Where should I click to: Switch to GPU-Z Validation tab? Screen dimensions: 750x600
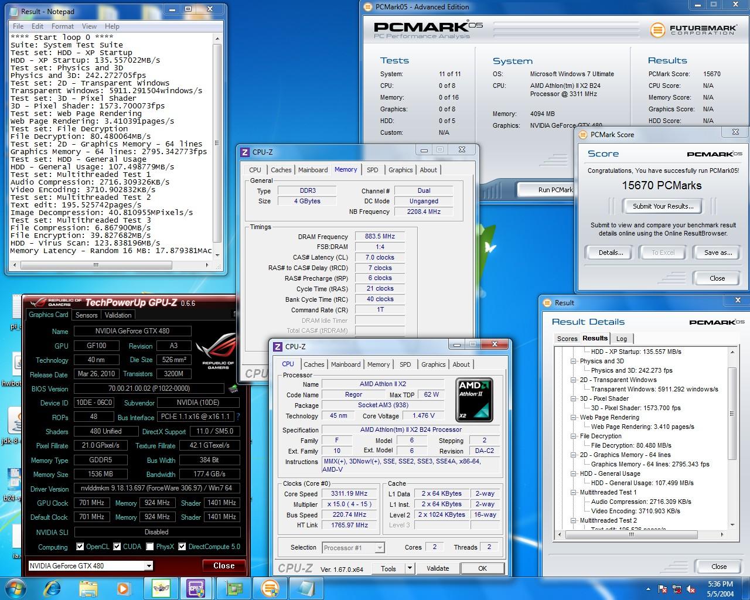[118, 315]
